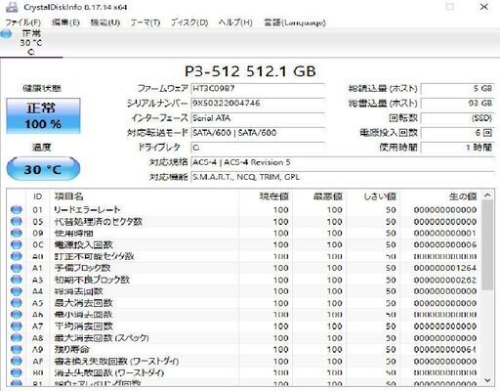Click the SMART list scrollbar up arrow
The image size is (500, 391).
pos(487,195)
